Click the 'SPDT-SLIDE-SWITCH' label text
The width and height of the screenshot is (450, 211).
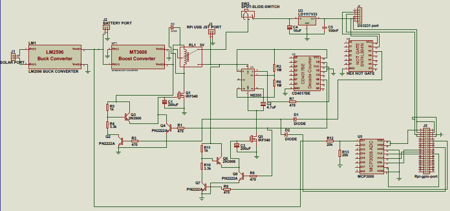pyautogui.click(x=260, y=6)
